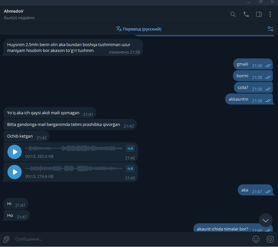Restore down the window from title bar

point(261,2)
